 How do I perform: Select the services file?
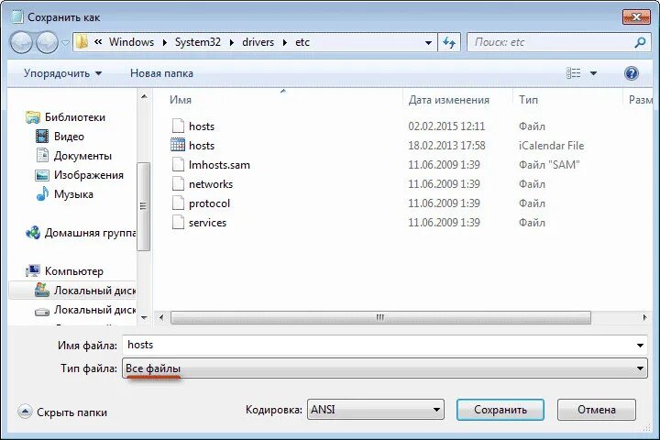(x=207, y=223)
